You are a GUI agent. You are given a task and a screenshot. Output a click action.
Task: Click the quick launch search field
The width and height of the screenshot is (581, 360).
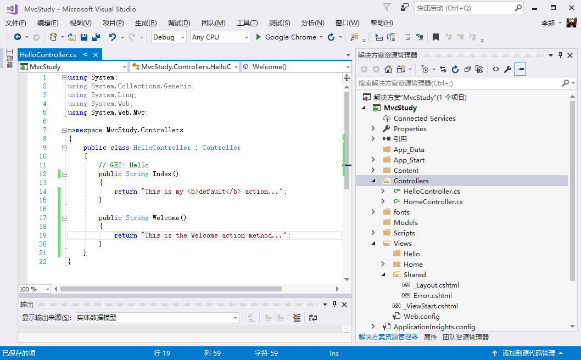coord(468,8)
